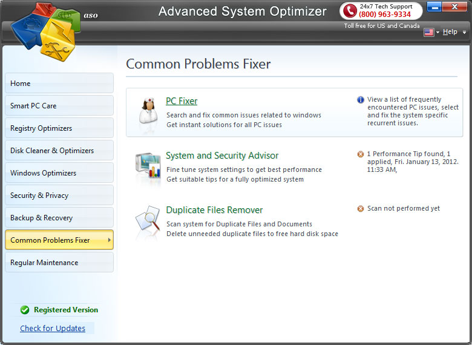The width and height of the screenshot is (472, 345).
Task: Click 'Get instant solutions for all PC issues'
Action: (x=225, y=125)
